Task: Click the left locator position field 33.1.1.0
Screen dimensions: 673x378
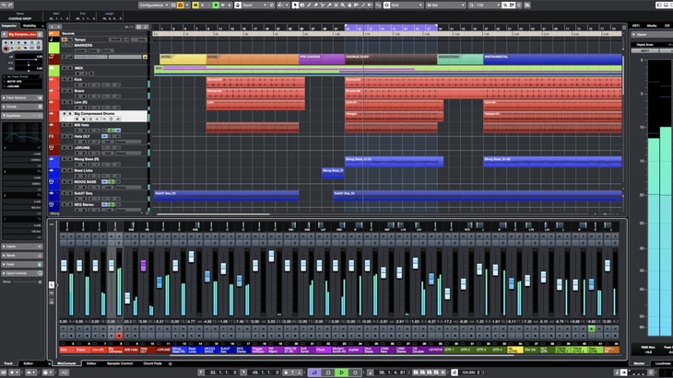Action: [x=221, y=372]
